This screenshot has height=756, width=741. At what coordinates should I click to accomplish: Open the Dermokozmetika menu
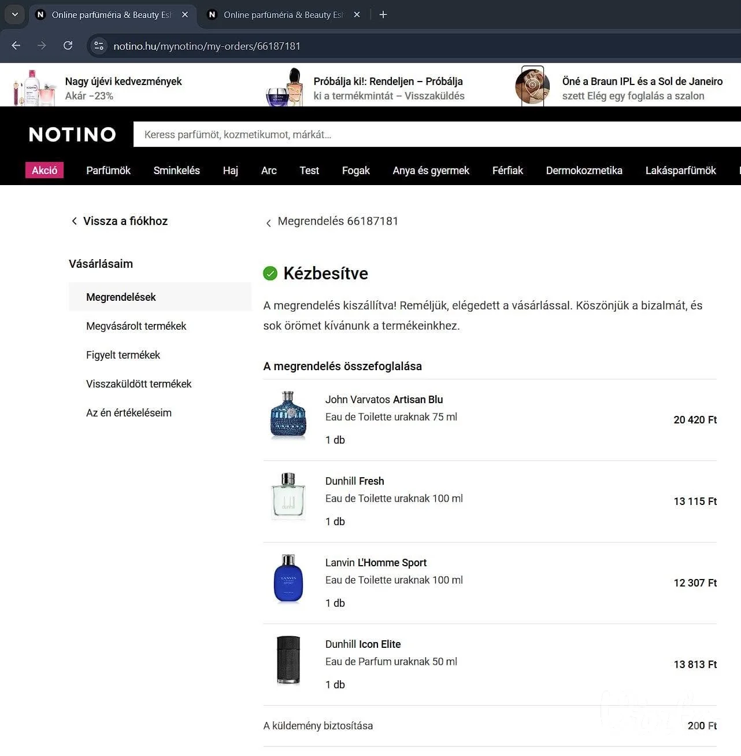584,171
